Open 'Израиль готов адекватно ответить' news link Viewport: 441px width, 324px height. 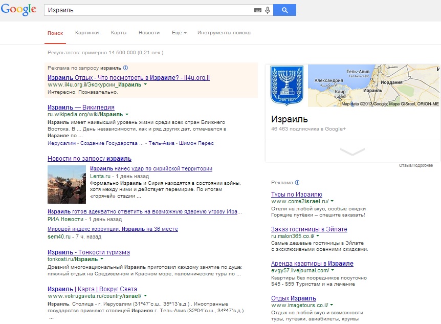pos(145,211)
